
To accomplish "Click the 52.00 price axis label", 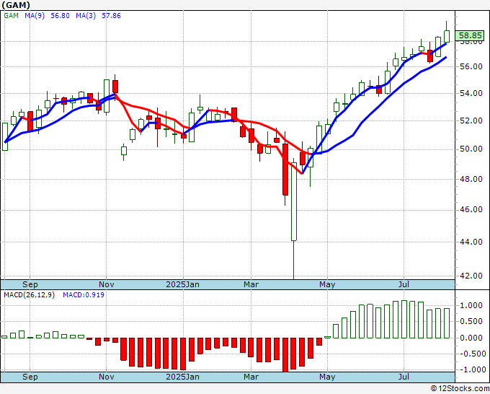I will tap(471, 121).
